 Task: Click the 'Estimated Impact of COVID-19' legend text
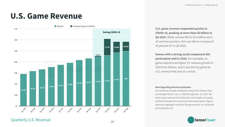84,26
